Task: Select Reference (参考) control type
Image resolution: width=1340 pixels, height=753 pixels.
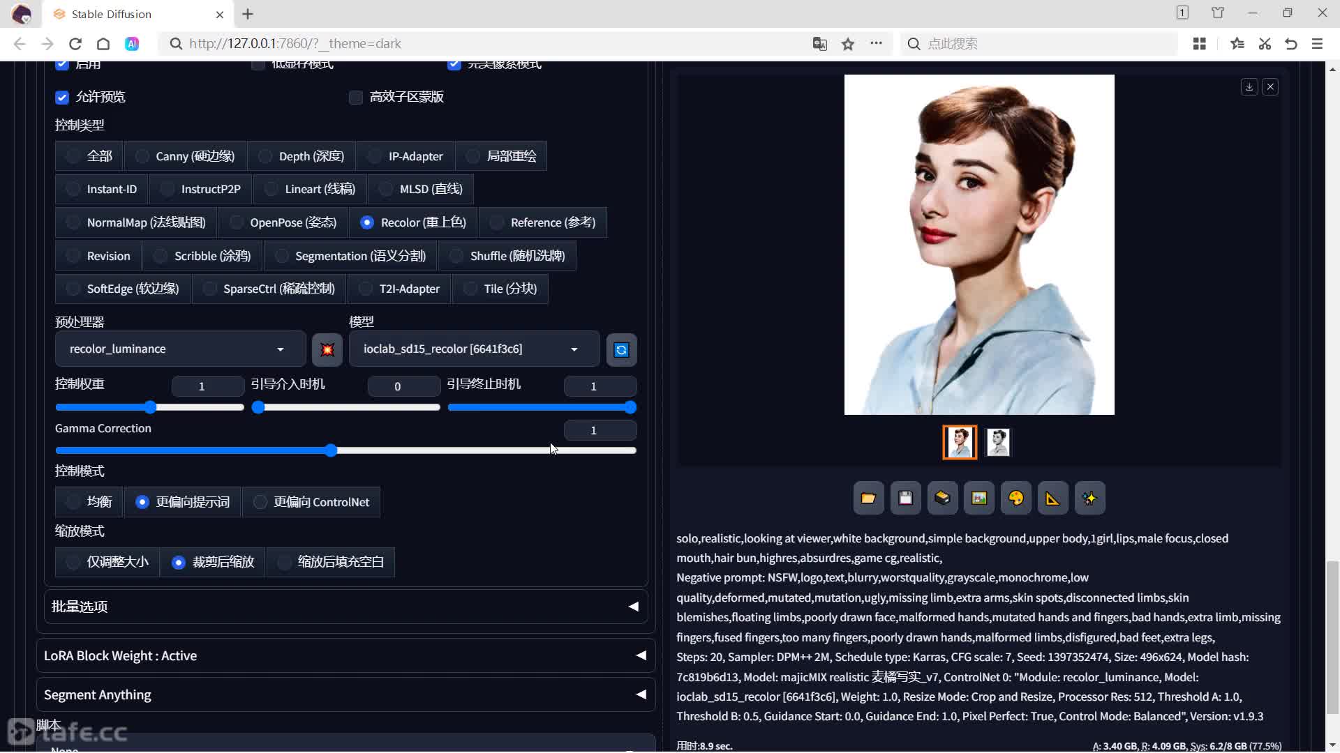Action: (x=543, y=222)
